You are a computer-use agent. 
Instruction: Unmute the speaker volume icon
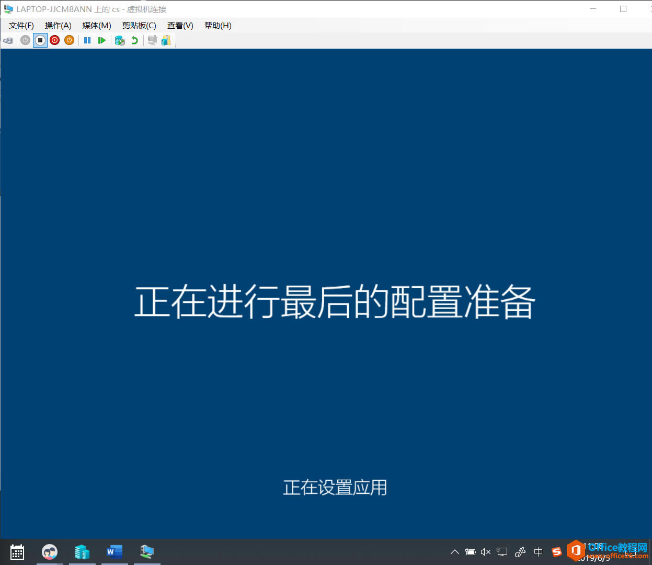pyautogui.click(x=486, y=552)
